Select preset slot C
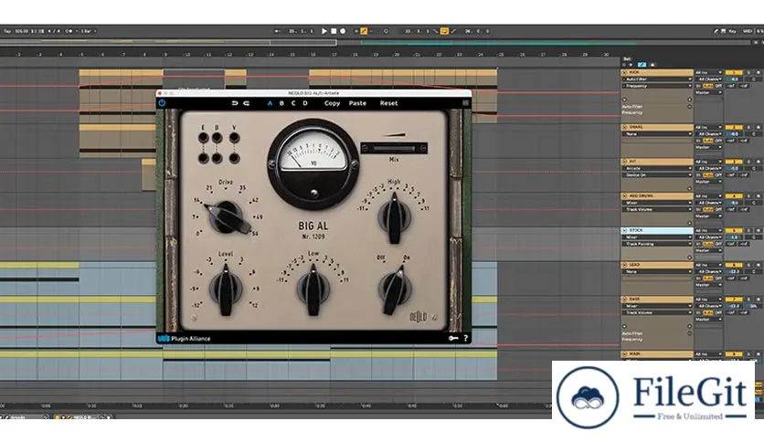 tap(293, 103)
